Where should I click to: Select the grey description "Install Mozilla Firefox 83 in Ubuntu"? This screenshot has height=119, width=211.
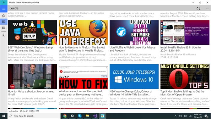178,56
